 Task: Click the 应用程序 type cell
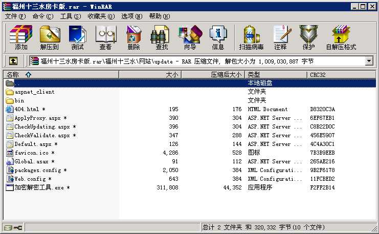coord(260,187)
